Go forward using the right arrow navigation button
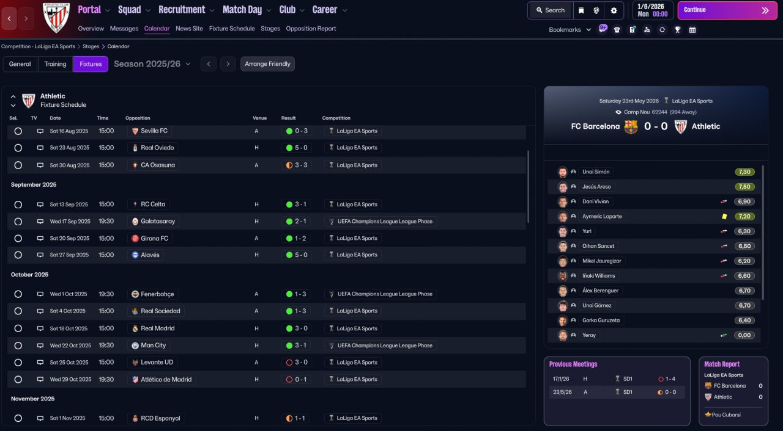 coord(26,19)
